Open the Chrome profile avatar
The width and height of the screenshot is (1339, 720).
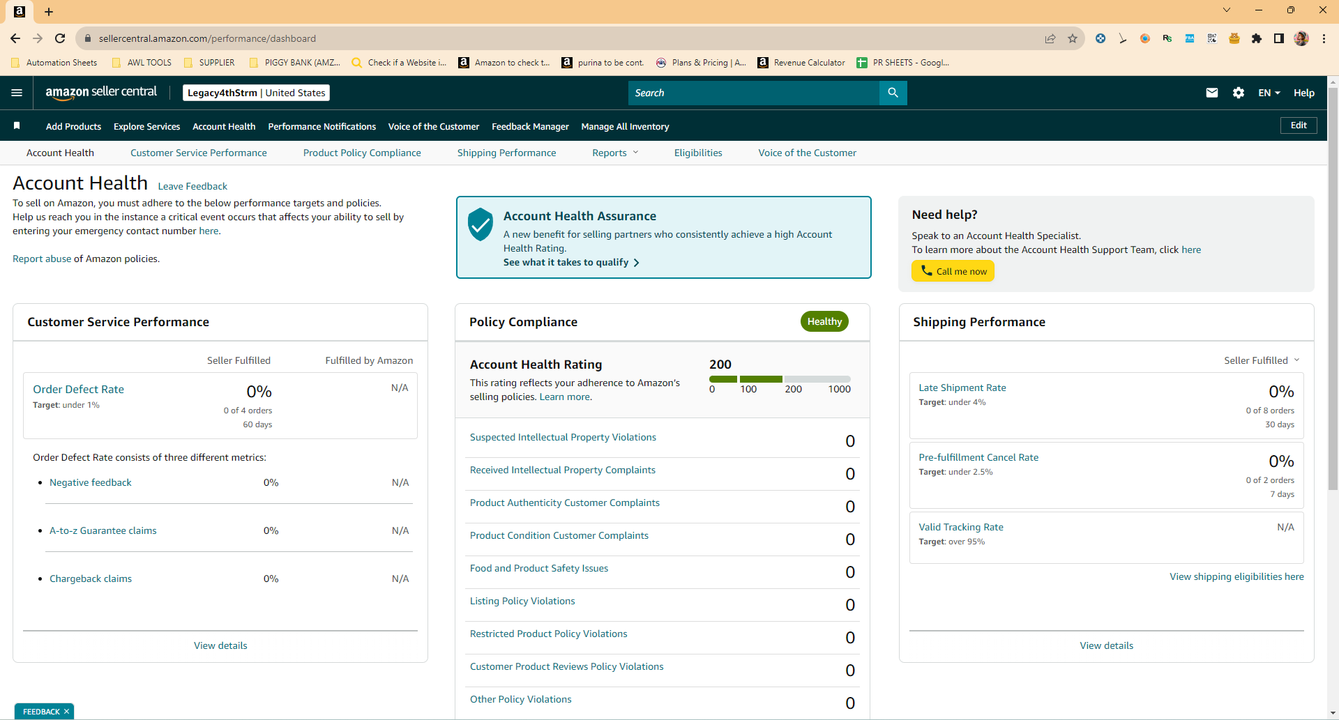[1301, 38]
